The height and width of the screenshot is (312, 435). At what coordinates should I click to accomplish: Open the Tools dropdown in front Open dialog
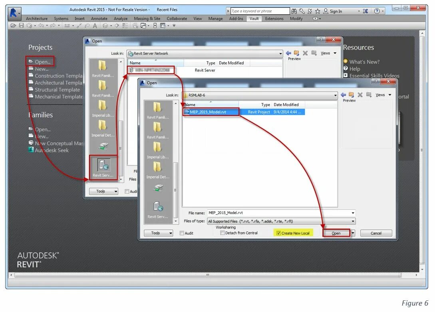click(158, 233)
